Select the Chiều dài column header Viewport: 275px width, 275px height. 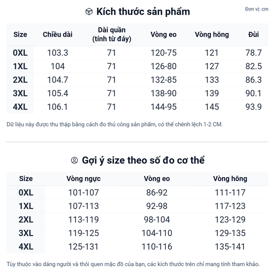click(58, 34)
